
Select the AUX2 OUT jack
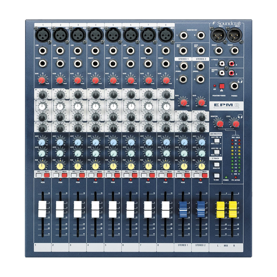(x=201, y=51)
